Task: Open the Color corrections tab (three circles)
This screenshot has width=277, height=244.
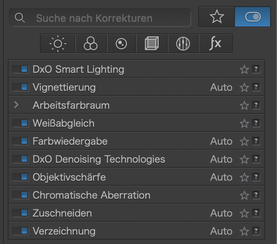Action: coord(91,44)
